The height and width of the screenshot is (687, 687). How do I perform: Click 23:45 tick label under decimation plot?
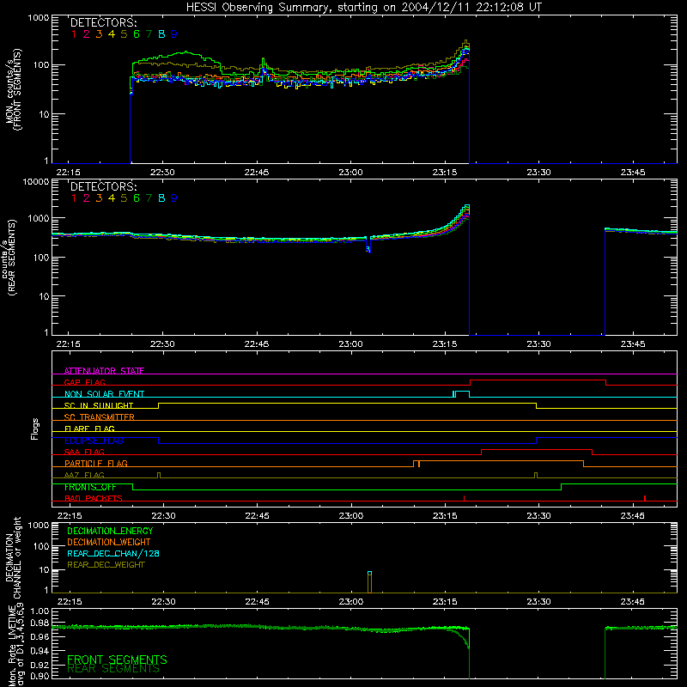click(x=633, y=602)
